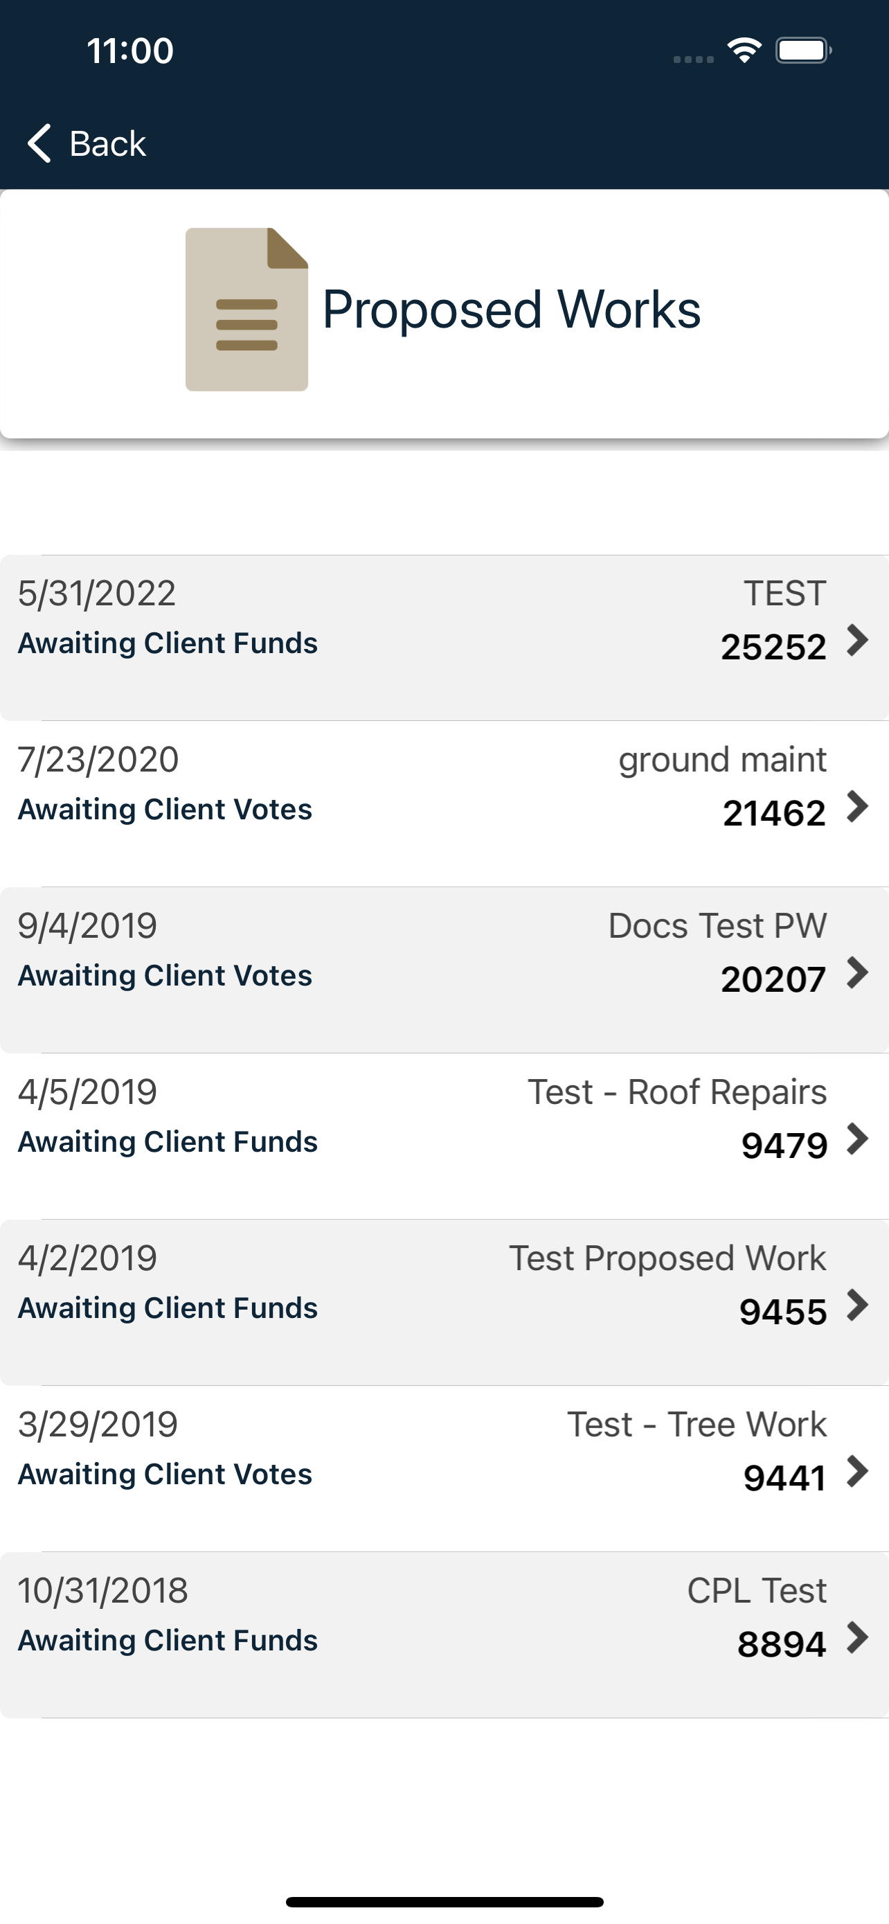Open chevron for work 20207
Viewport: 889px width, 1924px height.
(x=858, y=972)
